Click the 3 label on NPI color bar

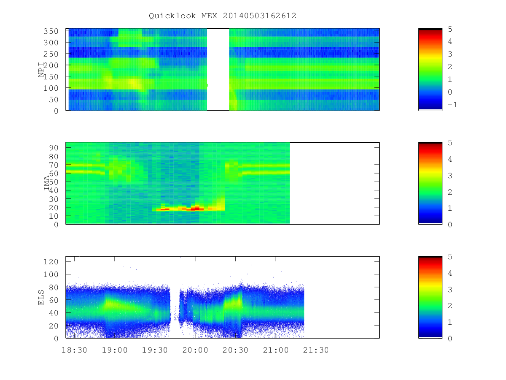(x=449, y=54)
